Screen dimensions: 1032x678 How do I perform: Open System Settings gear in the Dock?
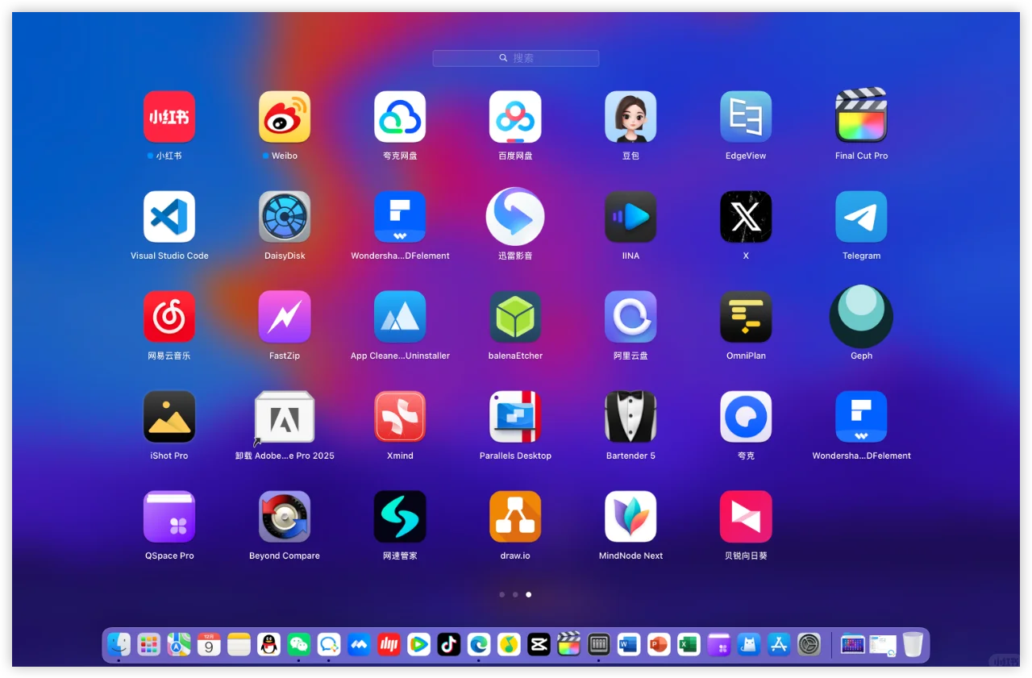pos(809,644)
